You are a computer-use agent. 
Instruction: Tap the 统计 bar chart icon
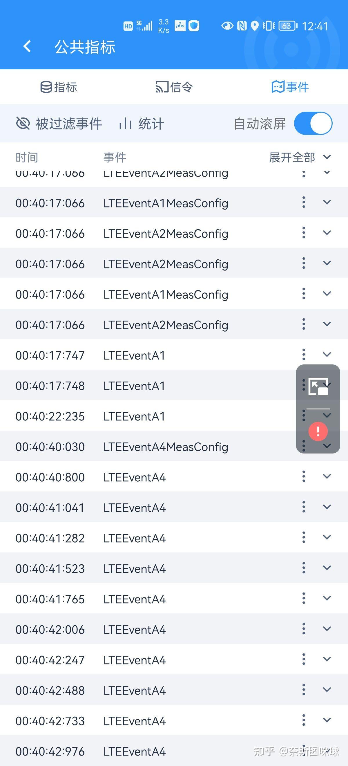point(125,123)
